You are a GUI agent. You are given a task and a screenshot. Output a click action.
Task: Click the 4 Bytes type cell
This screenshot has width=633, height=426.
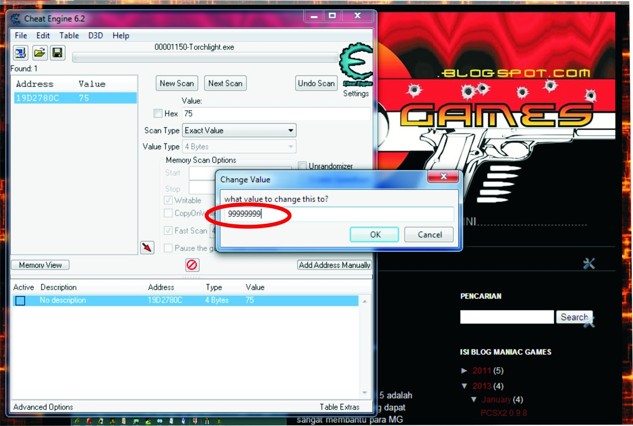click(217, 300)
